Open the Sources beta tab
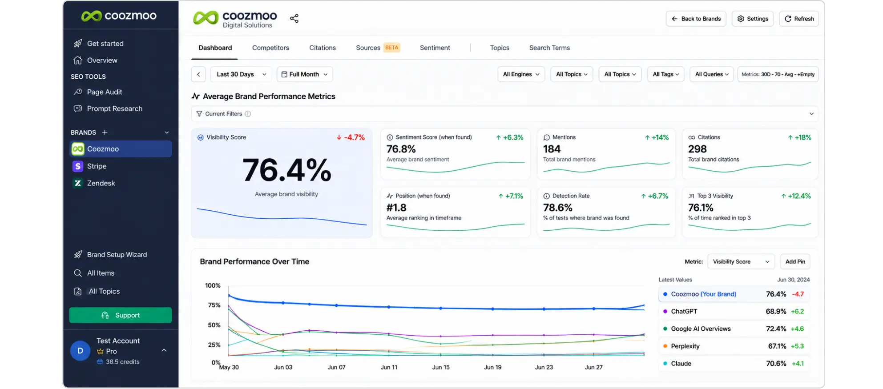883x389 pixels. coord(378,48)
